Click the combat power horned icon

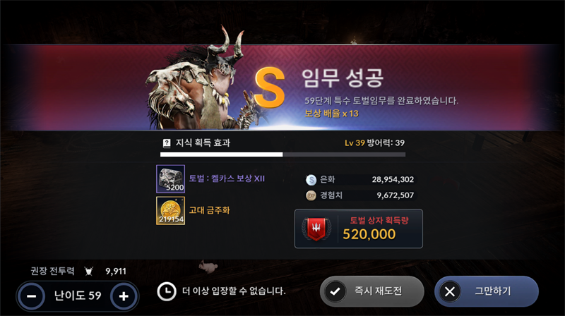click(x=89, y=271)
